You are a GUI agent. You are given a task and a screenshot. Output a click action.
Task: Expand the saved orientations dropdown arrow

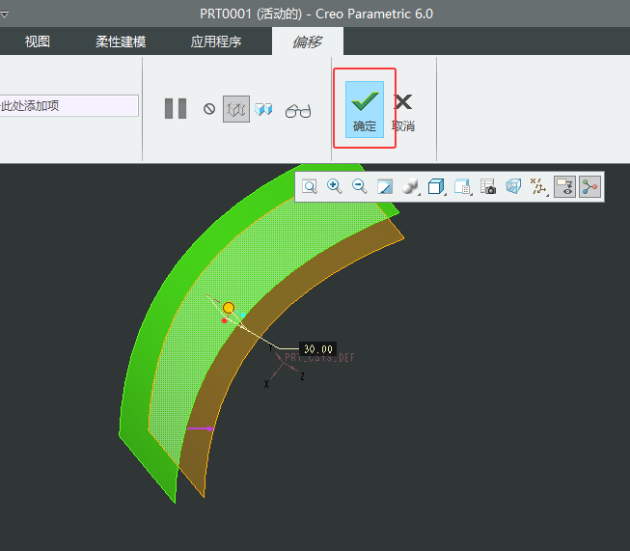(x=445, y=195)
